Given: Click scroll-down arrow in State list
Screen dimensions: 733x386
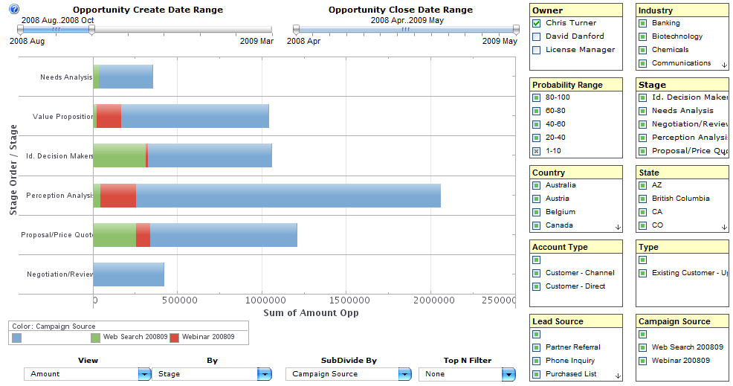Looking at the screenshot, I should click(x=724, y=228).
